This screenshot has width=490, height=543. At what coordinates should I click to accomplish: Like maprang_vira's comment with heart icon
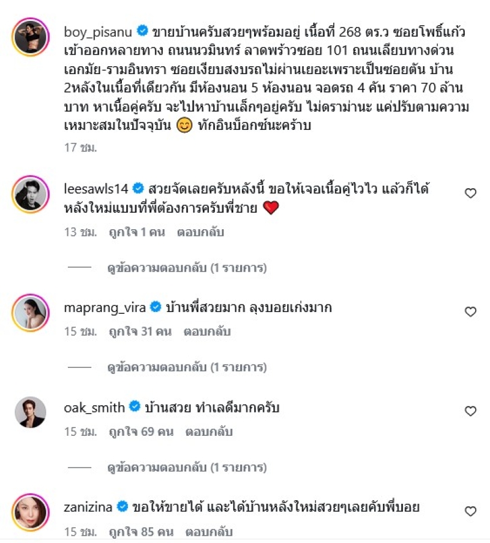470,312
